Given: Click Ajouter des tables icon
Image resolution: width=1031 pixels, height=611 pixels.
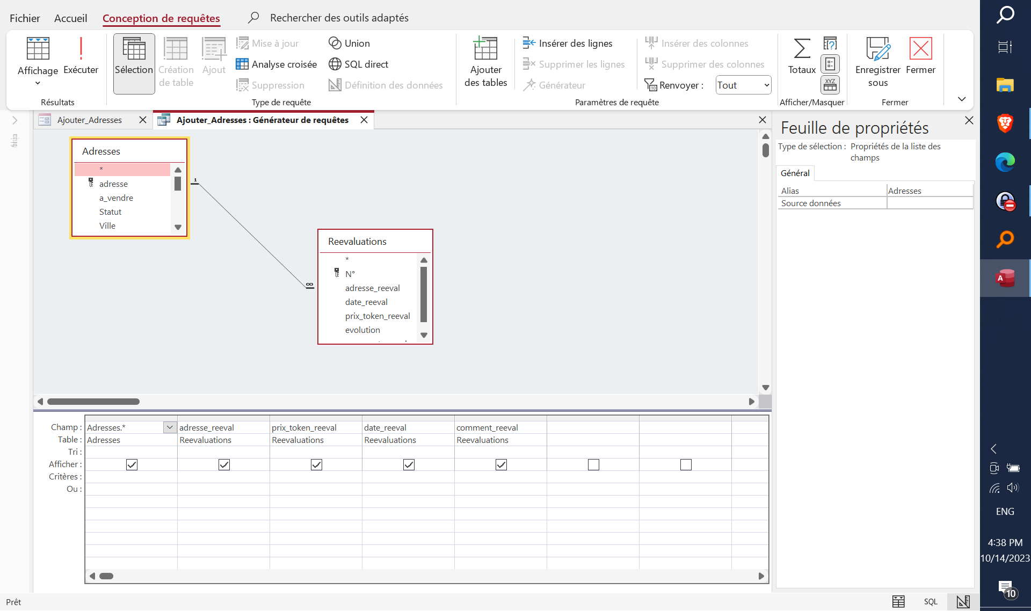Looking at the screenshot, I should point(485,49).
